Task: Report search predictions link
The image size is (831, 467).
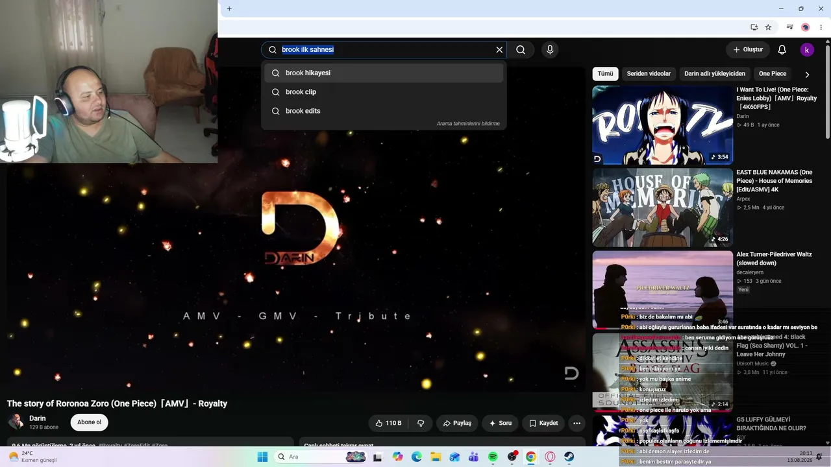Action: [468, 124]
